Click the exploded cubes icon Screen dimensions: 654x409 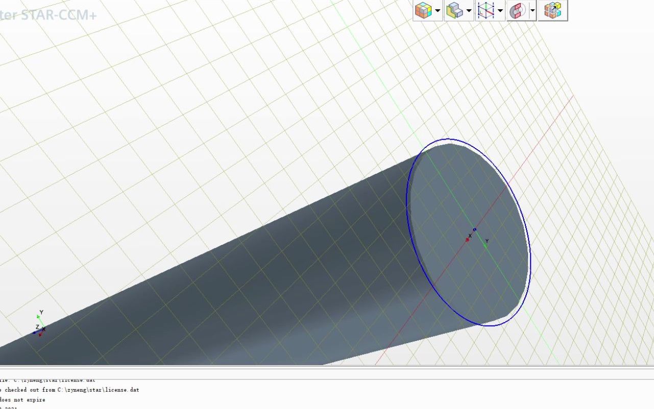pyautogui.click(x=552, y=10)
